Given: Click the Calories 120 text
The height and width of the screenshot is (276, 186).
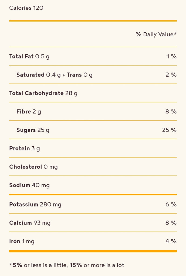Looking at the screenshot, I should (x=26, y=8).
